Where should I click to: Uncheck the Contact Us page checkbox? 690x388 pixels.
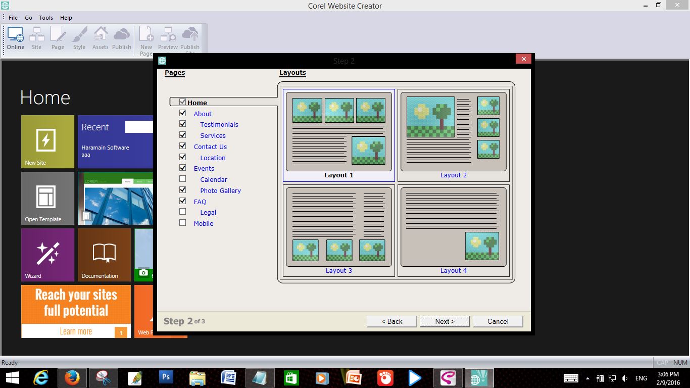click(183, 146)
